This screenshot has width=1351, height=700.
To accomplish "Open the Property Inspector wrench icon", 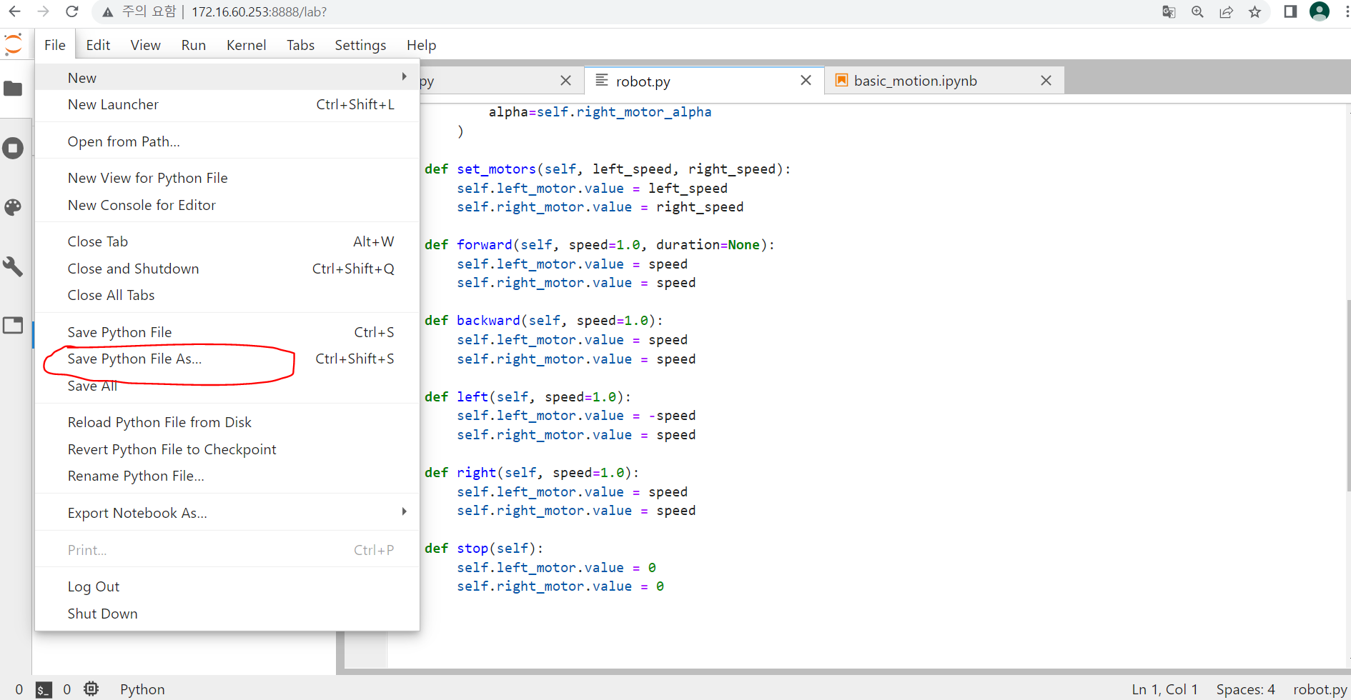I will [x=14, y=266].
